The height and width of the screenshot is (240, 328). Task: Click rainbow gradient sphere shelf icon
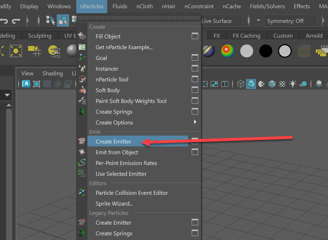[x=228, y=51]
